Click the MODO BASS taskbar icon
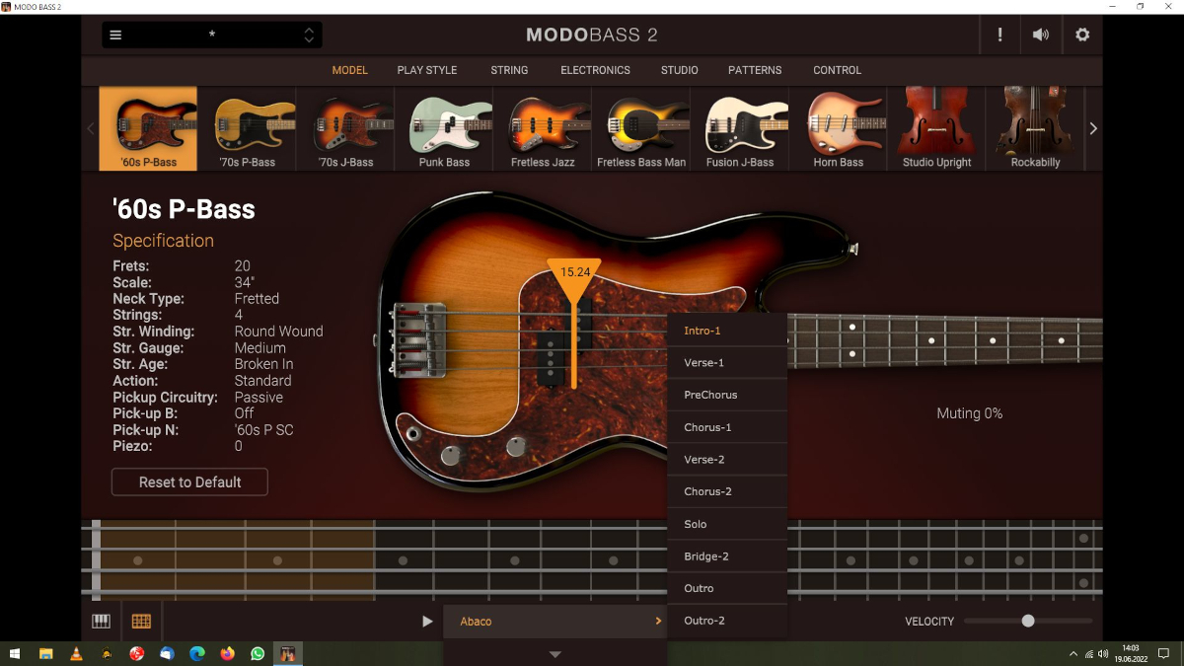 click(x=288, y=653)
